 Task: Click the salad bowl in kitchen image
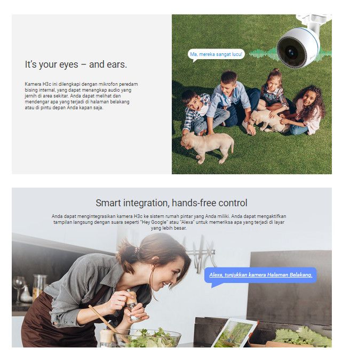click(148, 337)
